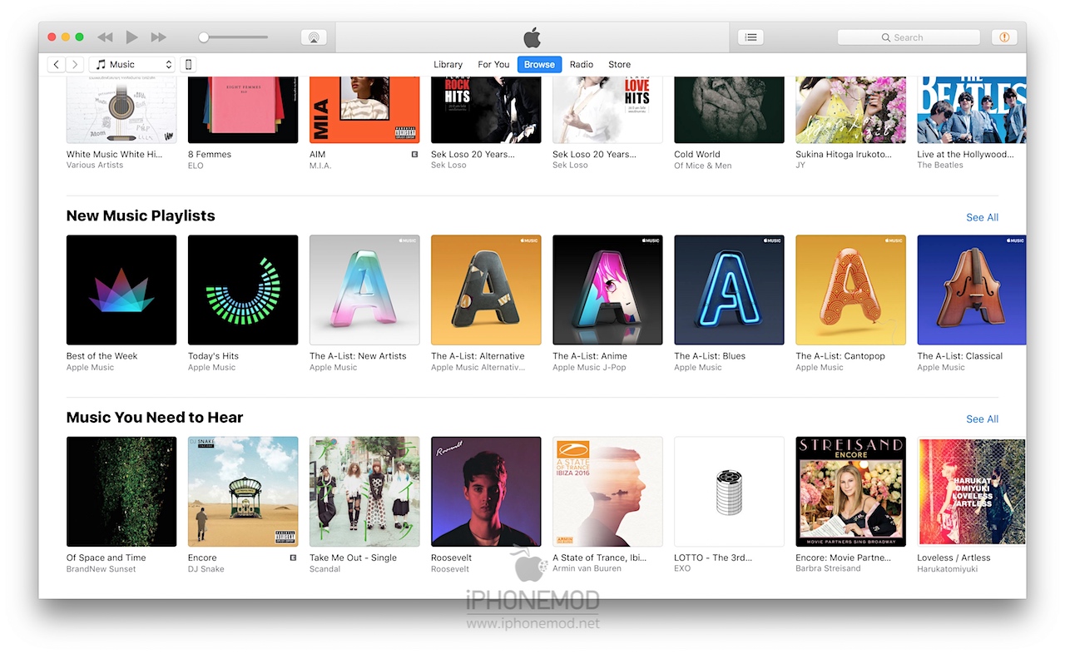Click the artist name Barbra Streisand
The image size is (1065, 654).
click(828, 569)
